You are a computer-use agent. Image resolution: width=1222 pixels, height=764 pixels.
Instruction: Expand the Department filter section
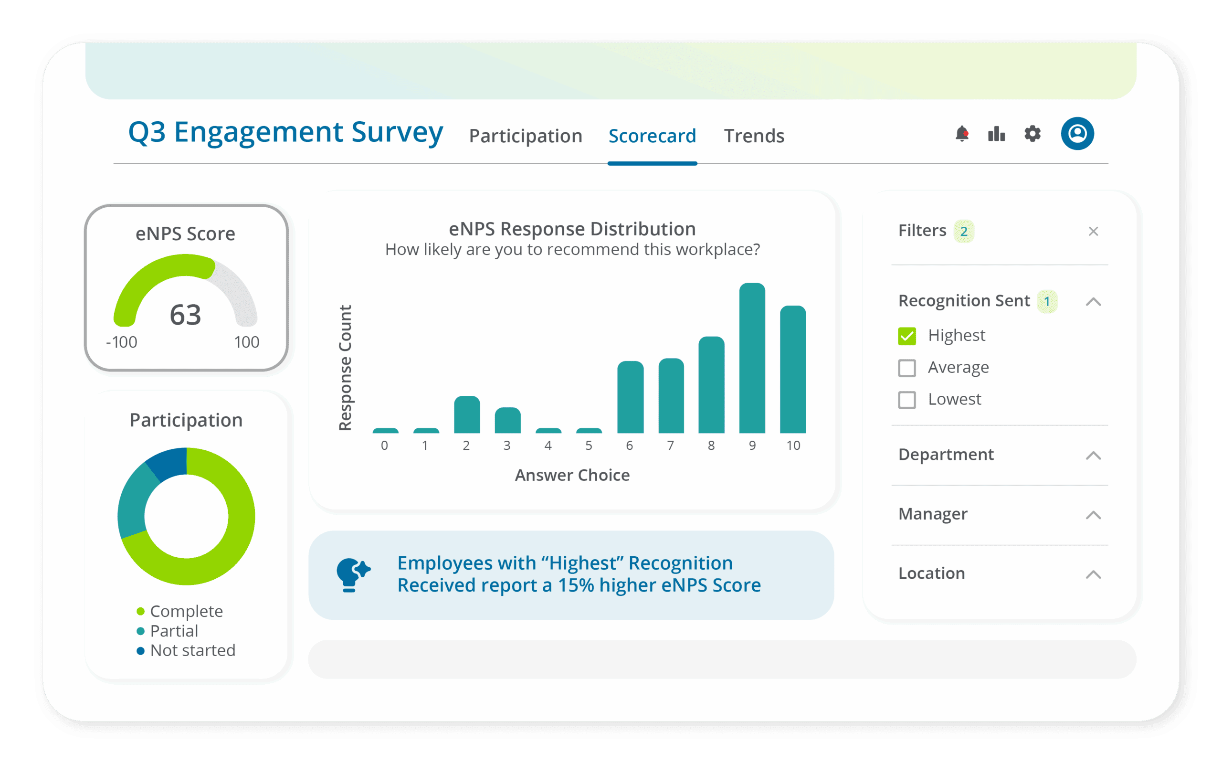(x=1093, y=455)
